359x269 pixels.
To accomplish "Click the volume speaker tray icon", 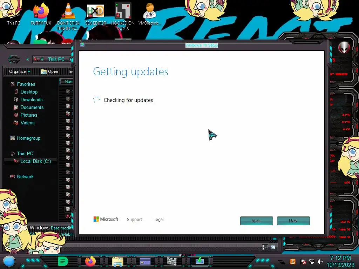I will [320, 261].
